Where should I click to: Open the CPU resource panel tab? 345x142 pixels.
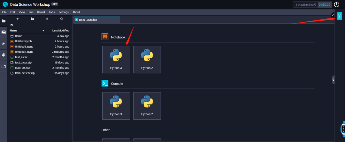tap(340, 16)
